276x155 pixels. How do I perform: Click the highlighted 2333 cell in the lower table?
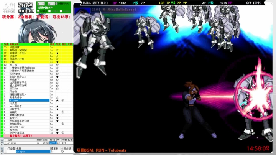(x=53, y=143)
